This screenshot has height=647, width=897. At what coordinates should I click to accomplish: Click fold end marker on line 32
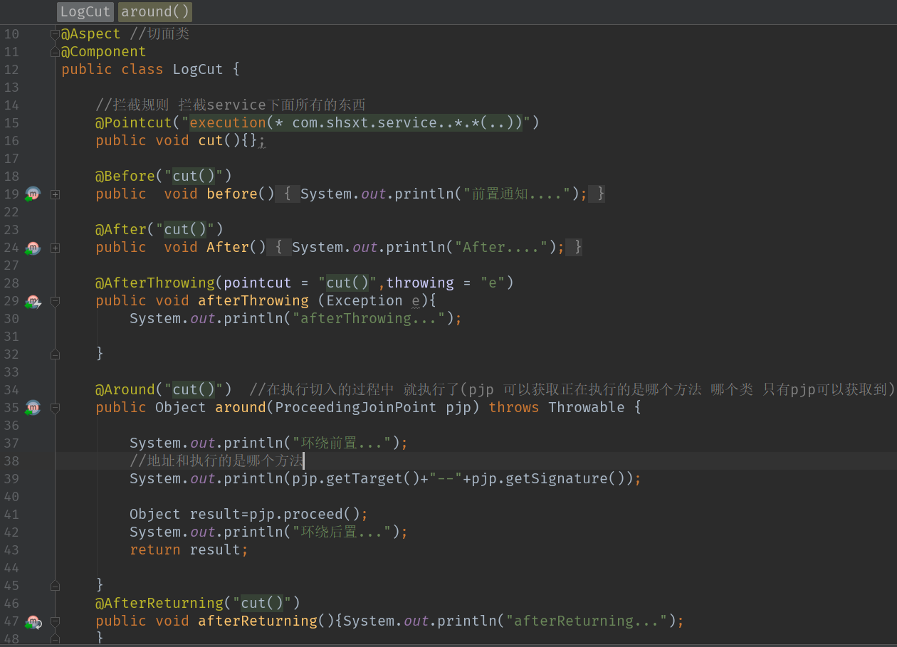tap(55, 354)
